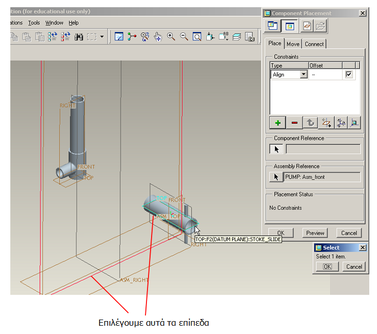The height and width of the screenshot is (334, 377).
Task: Click the Type column header
Action: tap(289, 65)
